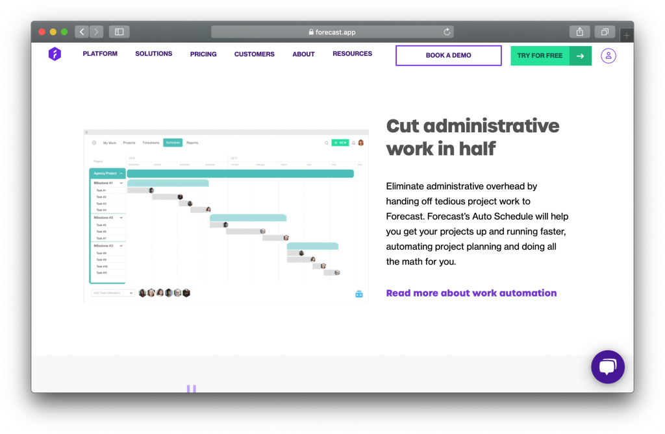Reload the forecast.app page
The image size is (665, 434).
pyautogui.click(x=447, y=32)
